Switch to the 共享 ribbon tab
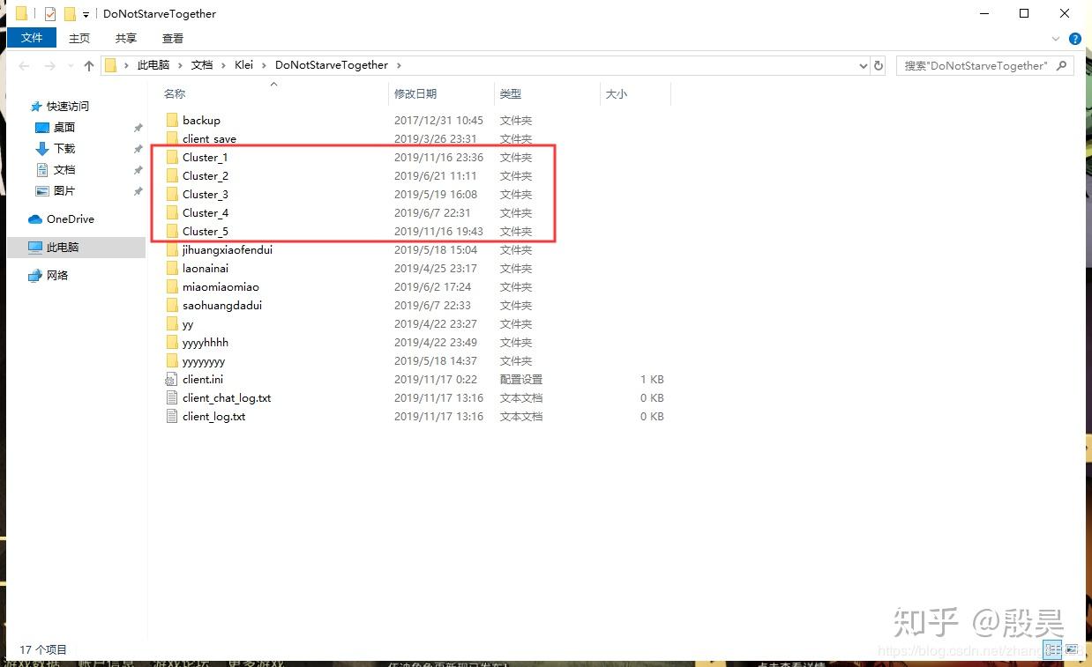 126,38
